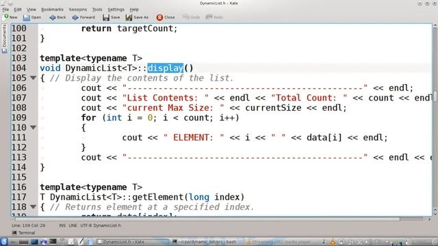Open the Bookmarks menu
Viewport: 438px width, 246px height.
(52, 10)
